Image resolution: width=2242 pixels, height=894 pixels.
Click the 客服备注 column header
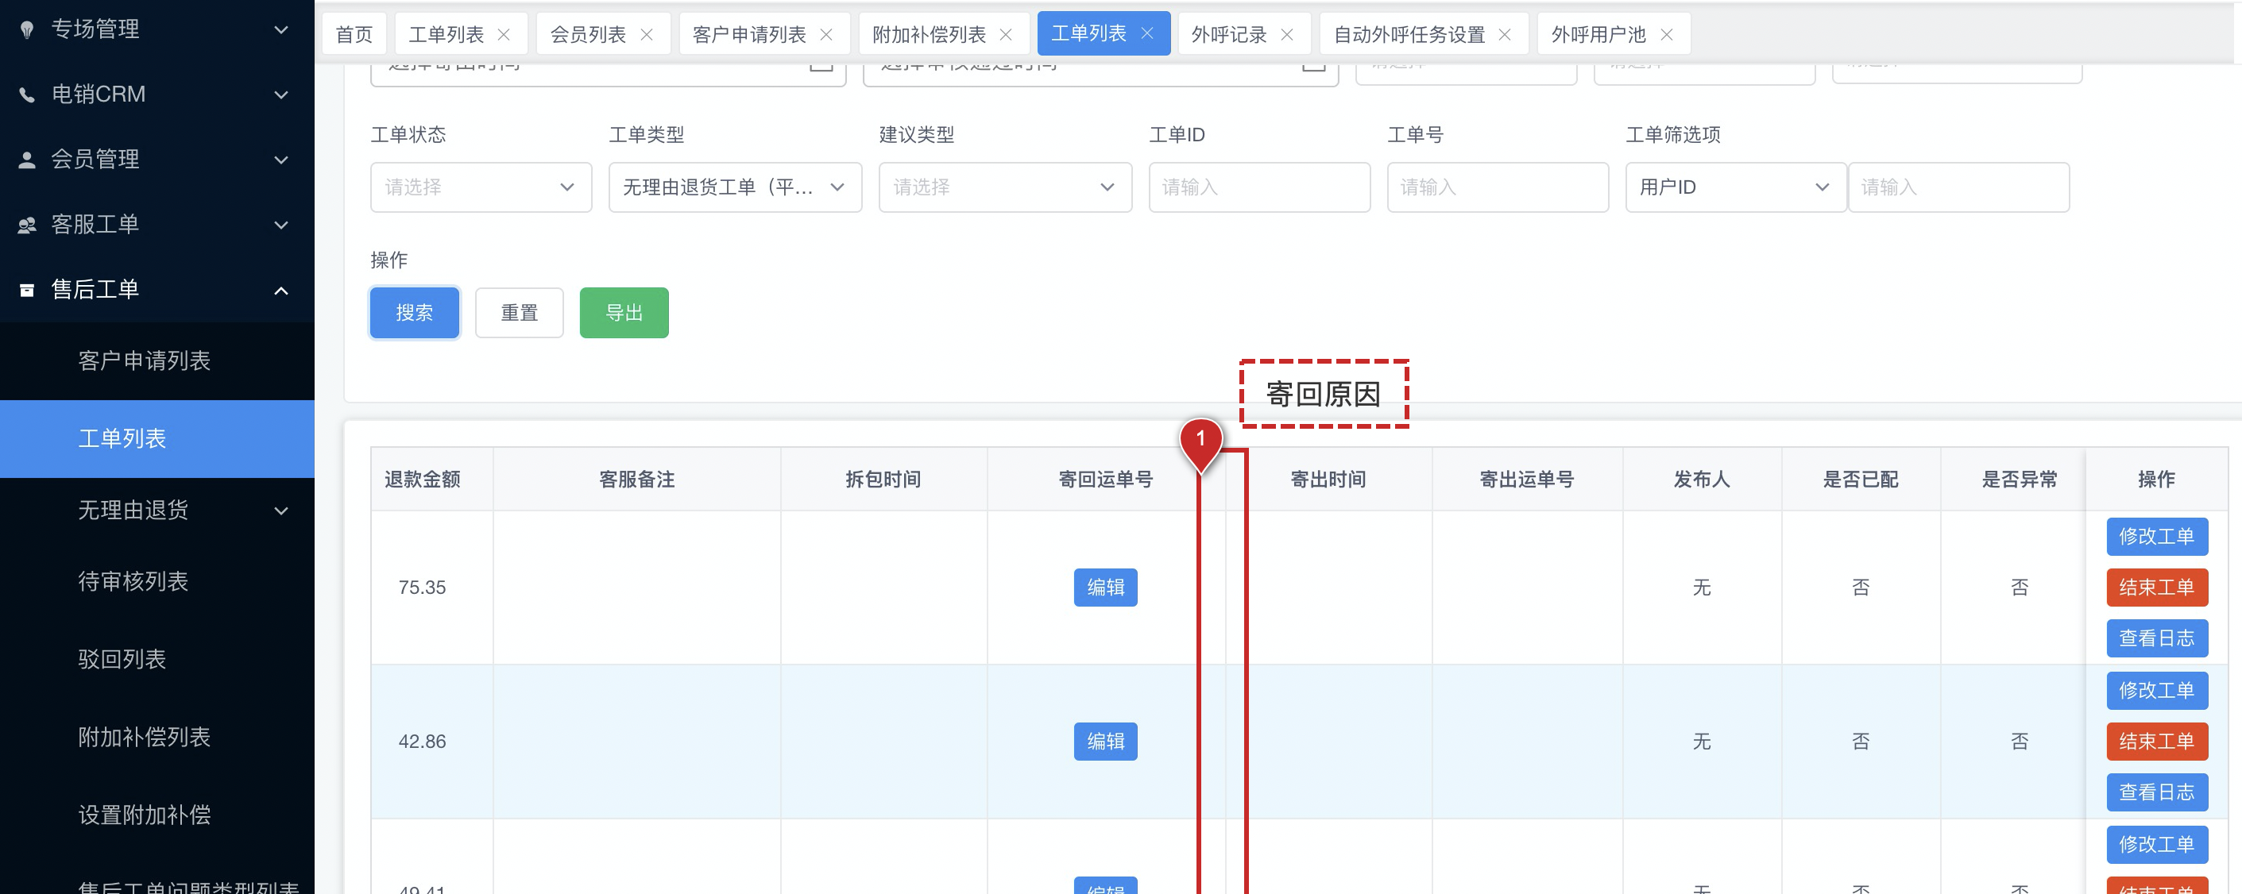[x=637, y=480]
